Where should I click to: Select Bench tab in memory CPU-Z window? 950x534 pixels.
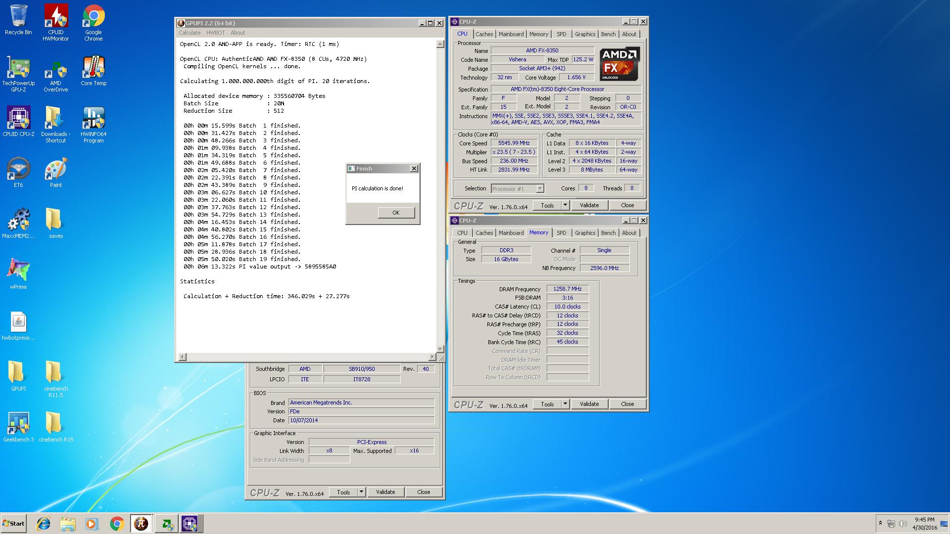(x=608, y=233)
